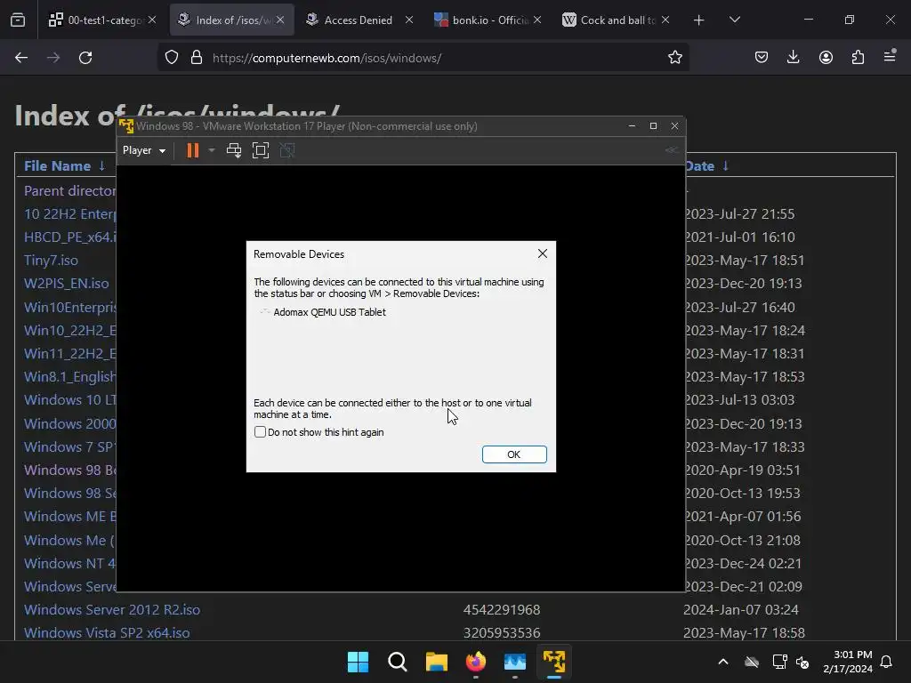Show hidden system tray icons

tap(723, 662)
